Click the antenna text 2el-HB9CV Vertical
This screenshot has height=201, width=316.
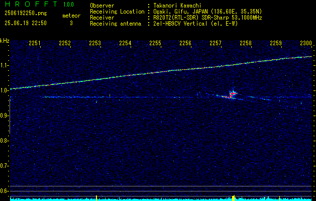[180, 24]
